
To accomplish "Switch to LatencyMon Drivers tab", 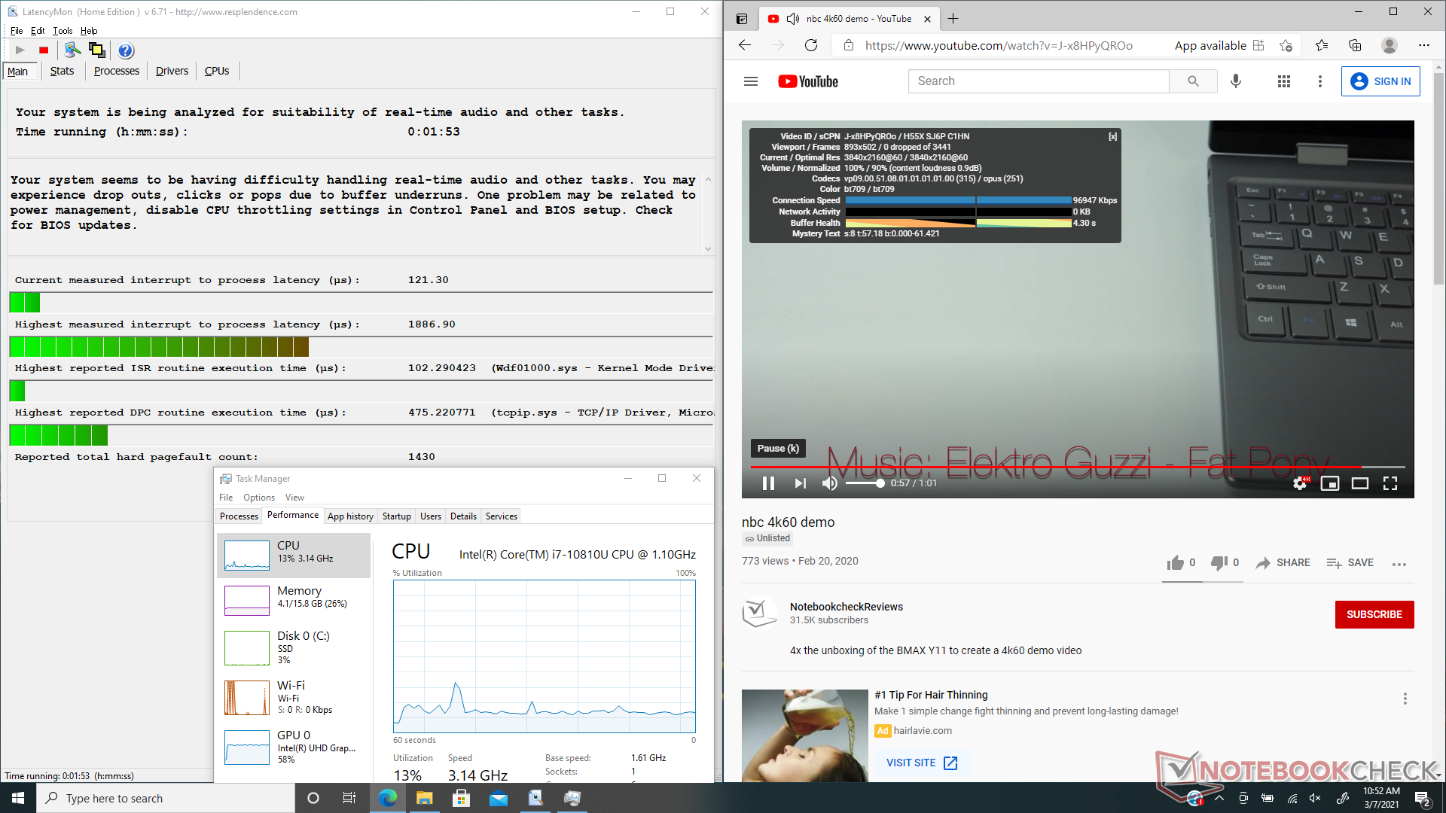I will [x=172, y=71].
